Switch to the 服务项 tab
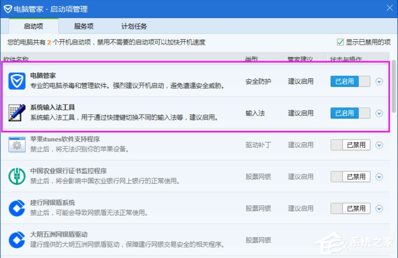Image resolution: width=398 pixels, height=258 pixels. point(84,26)
